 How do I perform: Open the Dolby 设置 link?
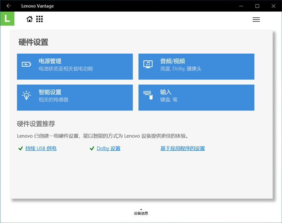click(x=108, y=148)
